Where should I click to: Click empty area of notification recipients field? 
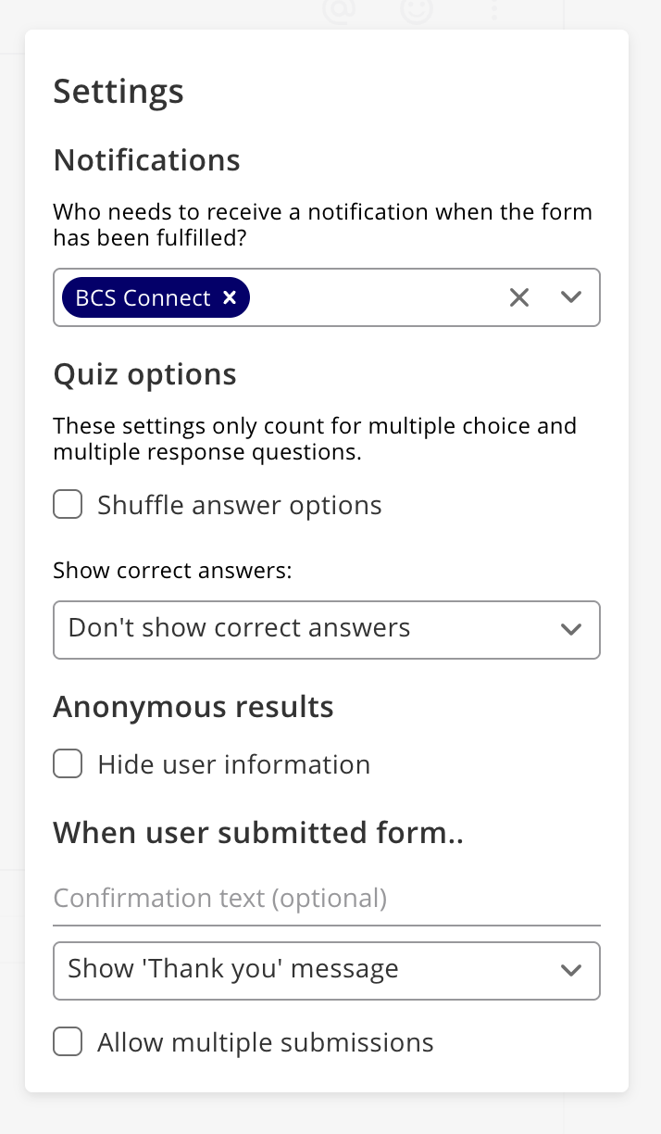point(375,297)
